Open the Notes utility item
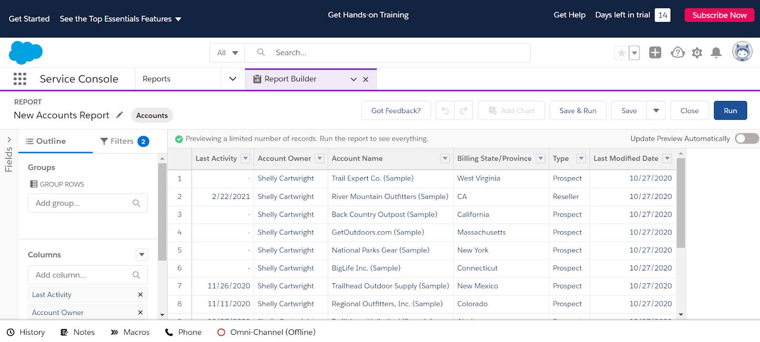 pyautogui.click(x=77, y=332)
